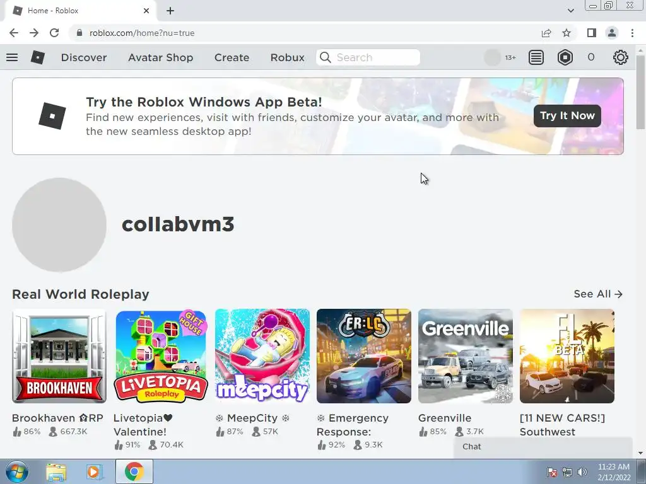Open the large profile avatar picture
The image size is (646, 484).
tap(59, 225)
